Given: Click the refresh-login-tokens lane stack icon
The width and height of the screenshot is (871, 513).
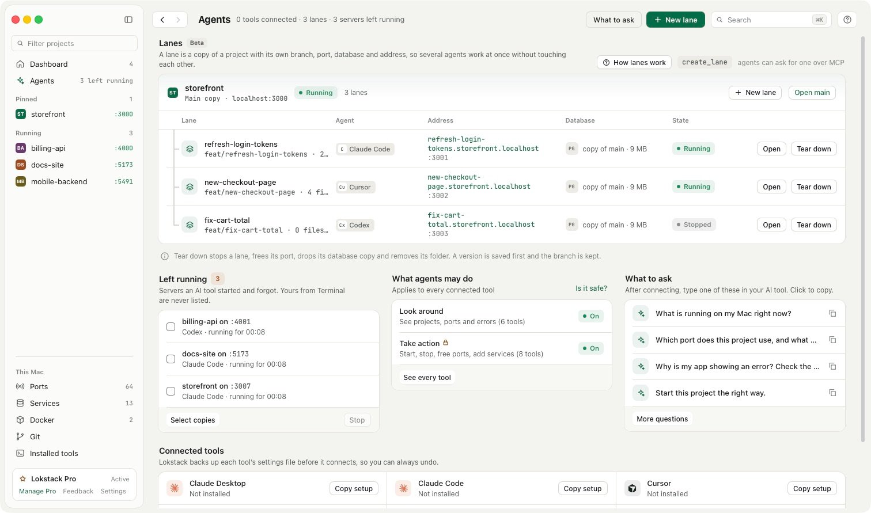Looking at the screenshot, I should coord(190,149).
